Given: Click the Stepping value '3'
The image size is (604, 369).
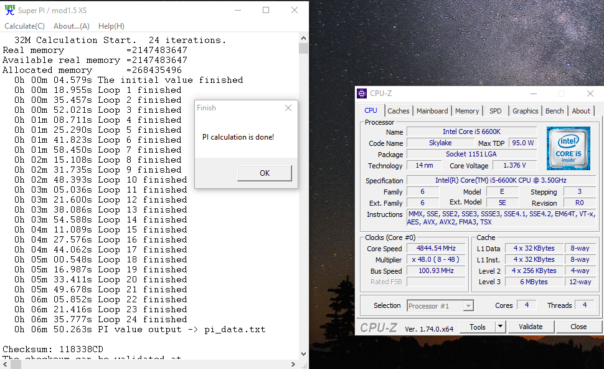Looking at the screenshot, I should click(579, 191).
